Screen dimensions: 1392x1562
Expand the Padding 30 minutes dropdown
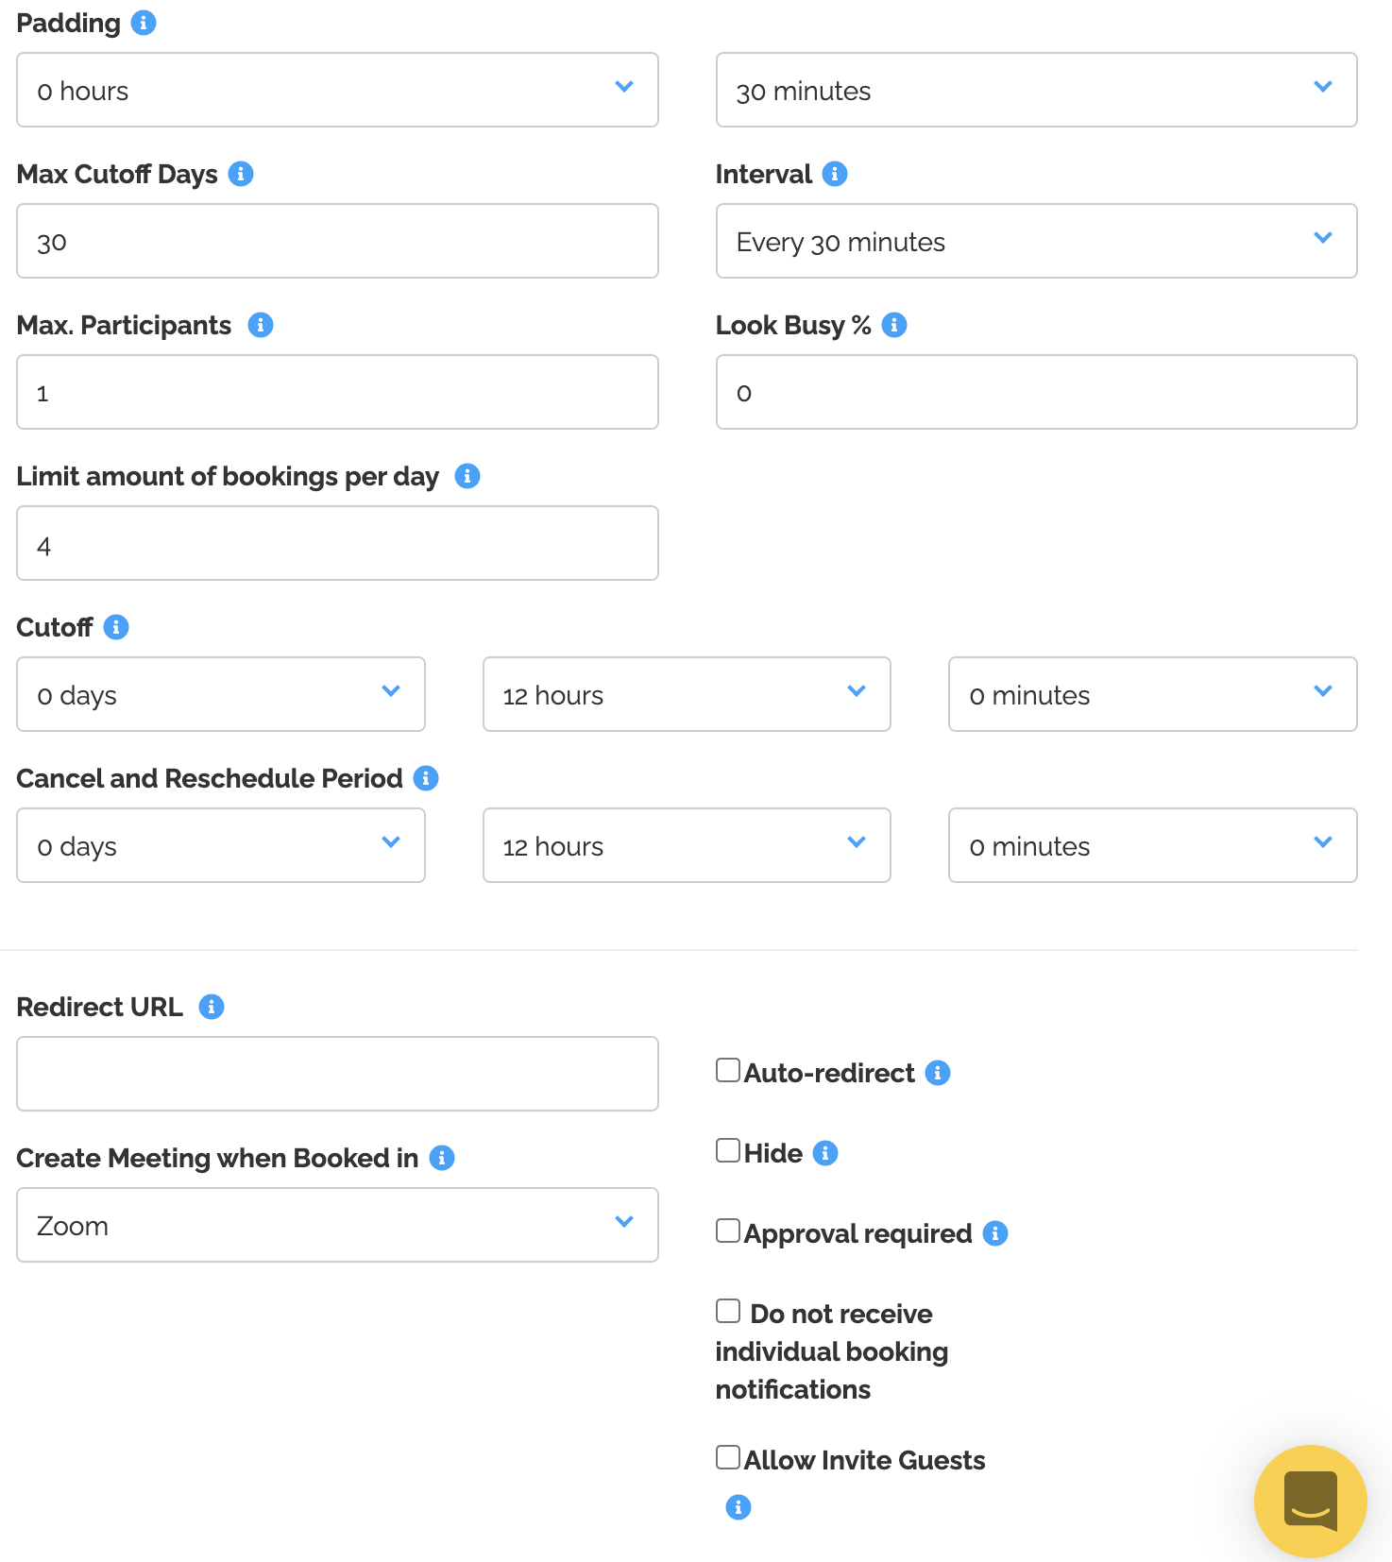1036,90
